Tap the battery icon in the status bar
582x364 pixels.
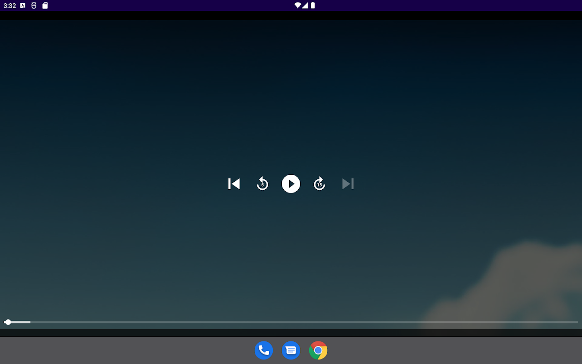pyautogui.click(x=313, y=5)
